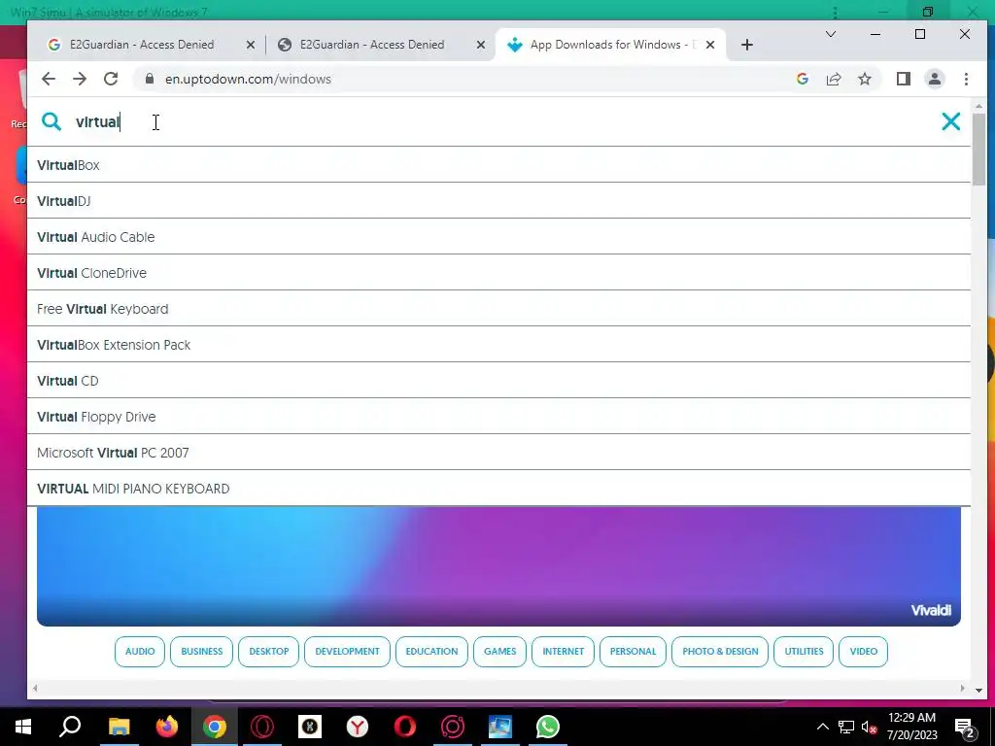Click the vertical scrollbar down arrow

tap(978, 690)
